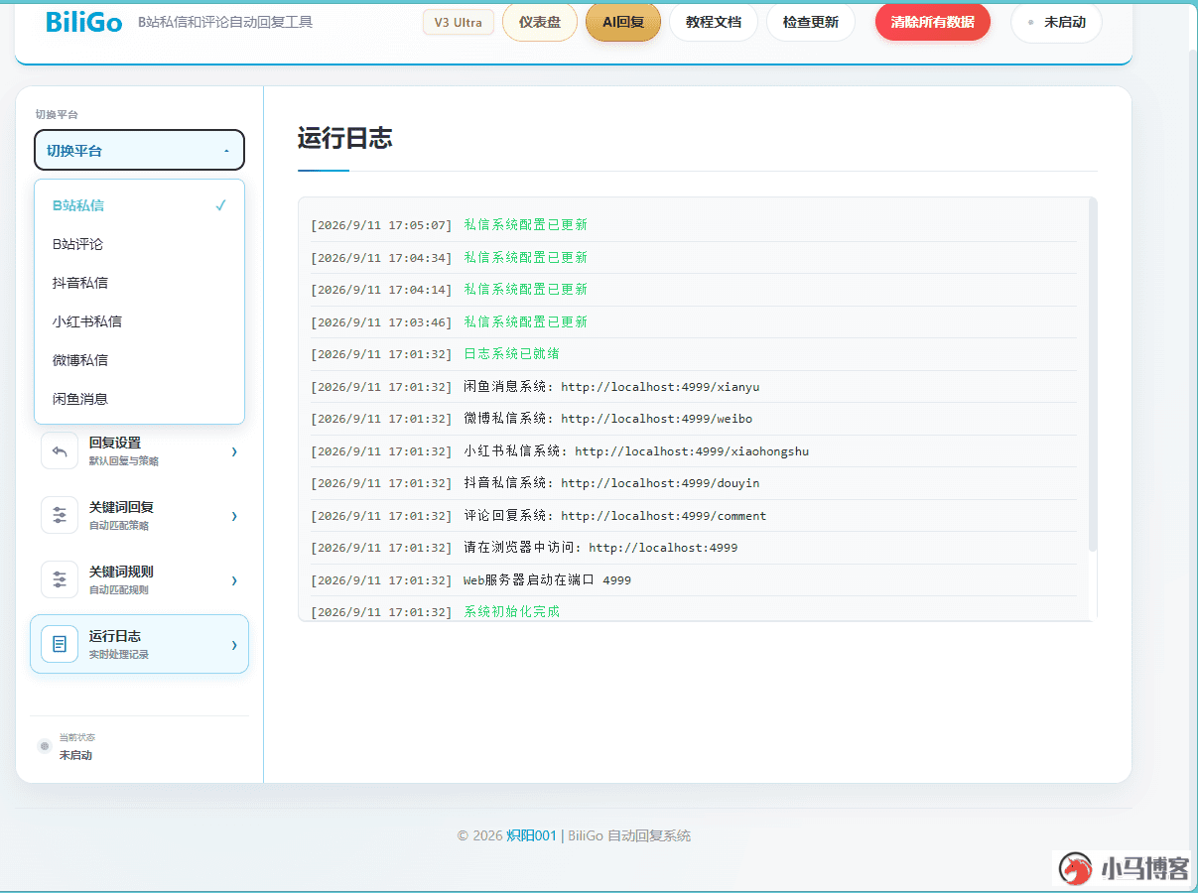Click the 默认回复与策略 subtitle
Viewport: 1198px width, 893px height.
(124, 461)
